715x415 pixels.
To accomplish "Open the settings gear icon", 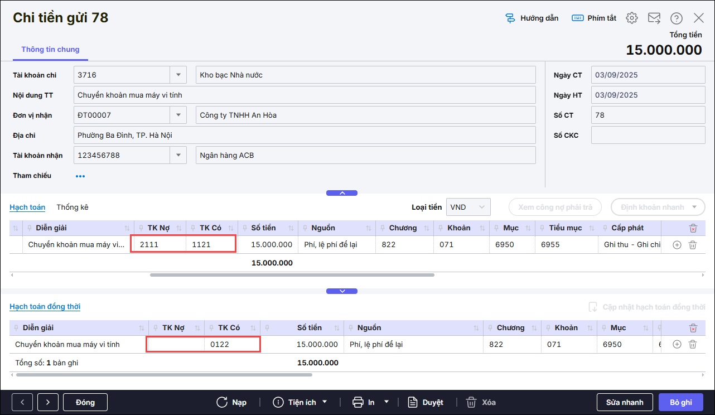I will pyautogui.click(x=631, y=18).
